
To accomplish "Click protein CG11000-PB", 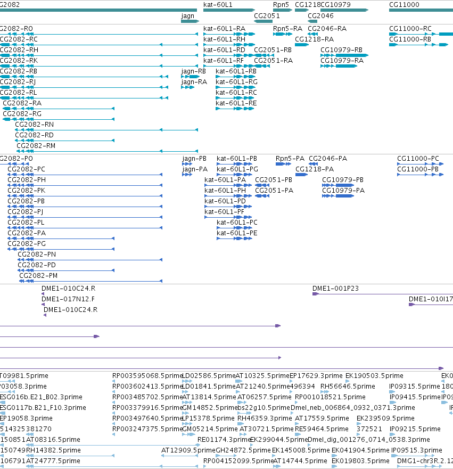I will (418, 169).
